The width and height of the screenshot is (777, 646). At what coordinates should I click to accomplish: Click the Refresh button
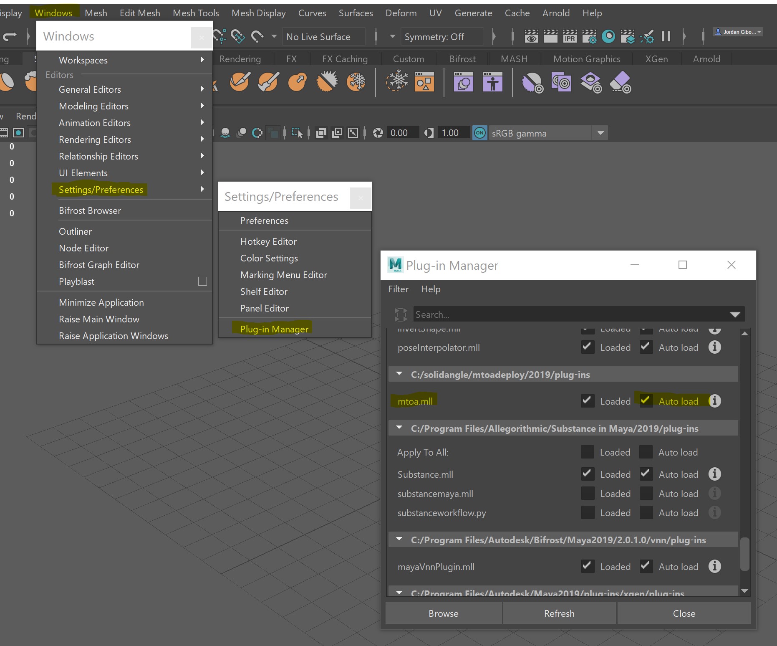tap(559, 613)
